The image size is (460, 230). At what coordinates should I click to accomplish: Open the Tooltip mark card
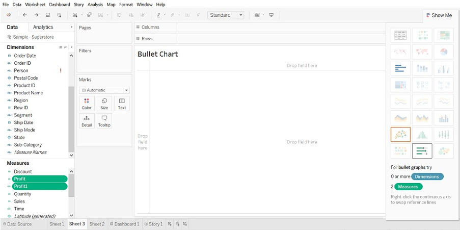pyautogui.click(x=104, y=121)
